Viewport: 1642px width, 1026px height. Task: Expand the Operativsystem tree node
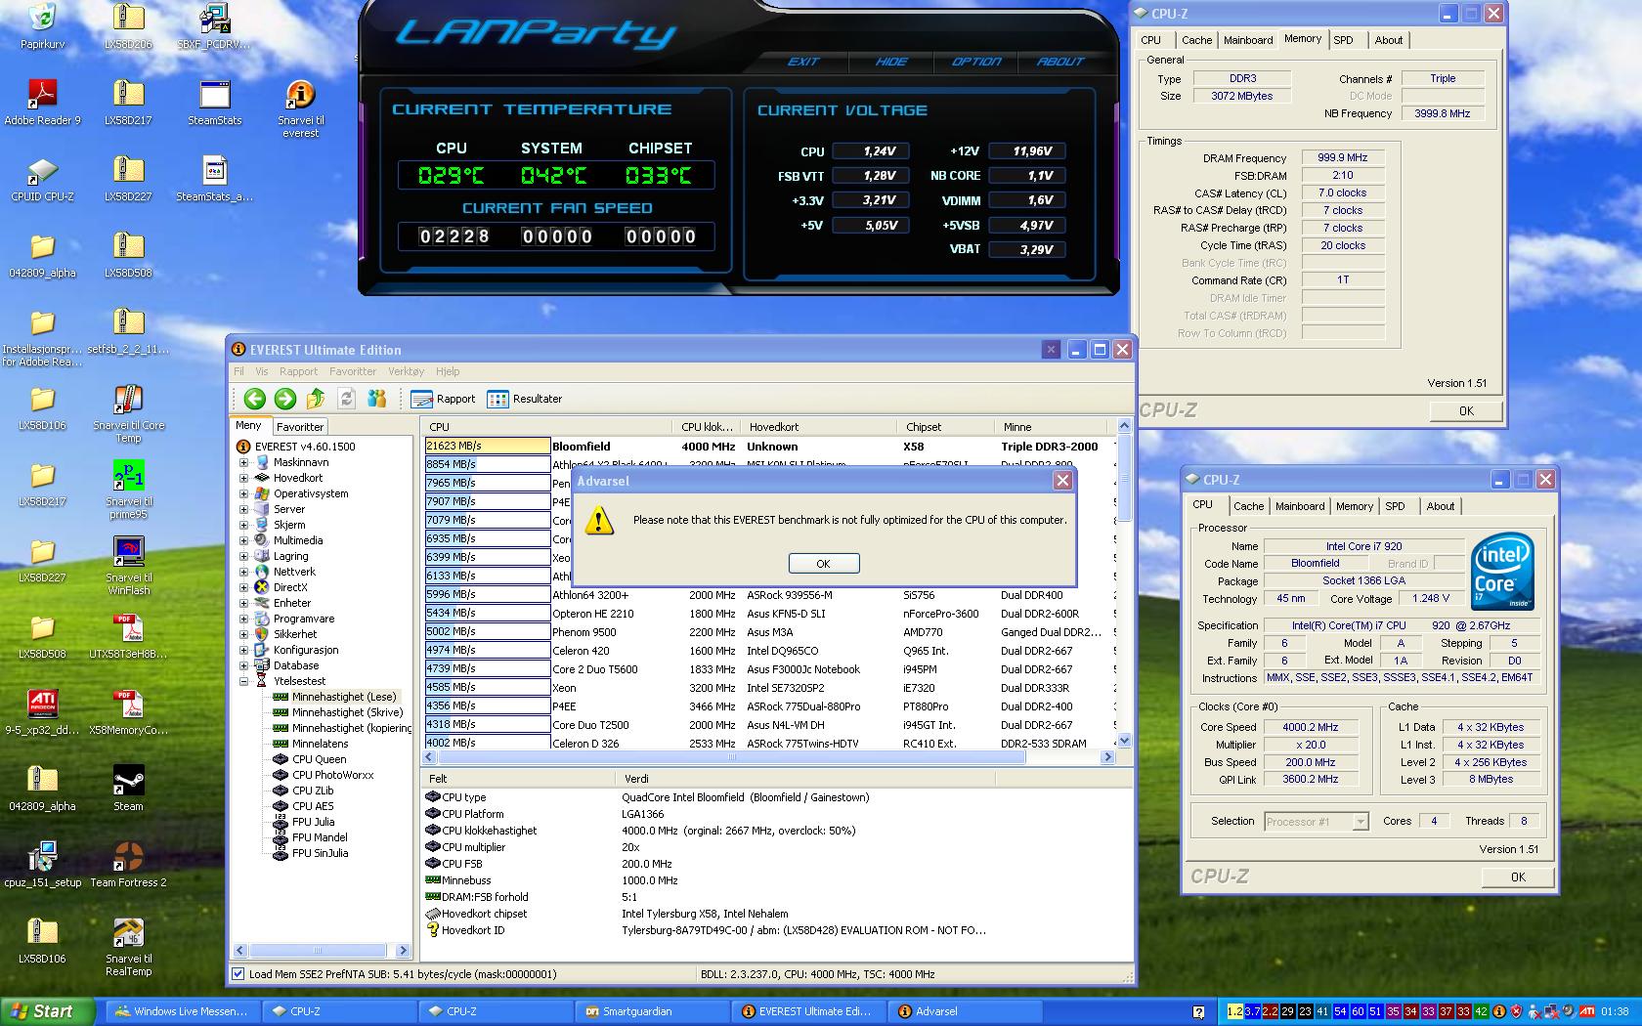click(x=244, y=493)
